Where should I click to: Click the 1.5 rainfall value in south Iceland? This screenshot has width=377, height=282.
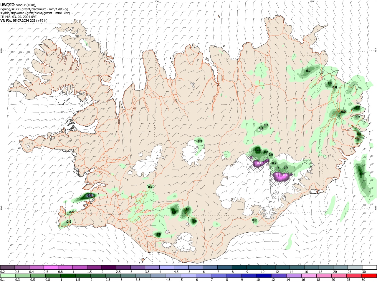(x=173, y=212)
